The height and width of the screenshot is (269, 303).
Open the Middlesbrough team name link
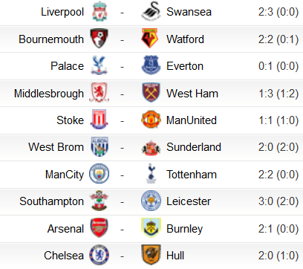[49, 94]
